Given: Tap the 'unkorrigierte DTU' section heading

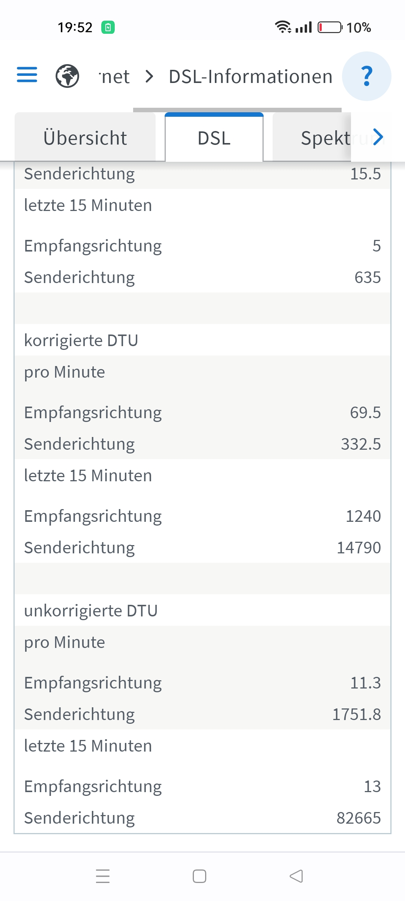Looking at the screenshot, I should click(91, 611).
